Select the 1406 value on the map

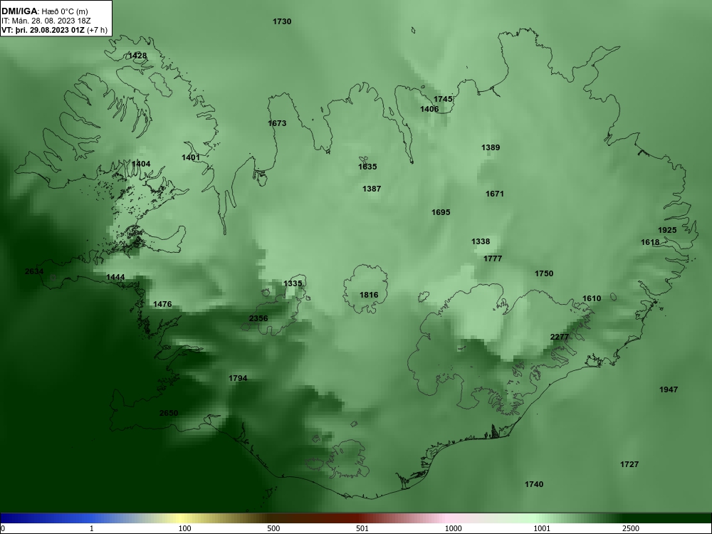click(429, 109)
